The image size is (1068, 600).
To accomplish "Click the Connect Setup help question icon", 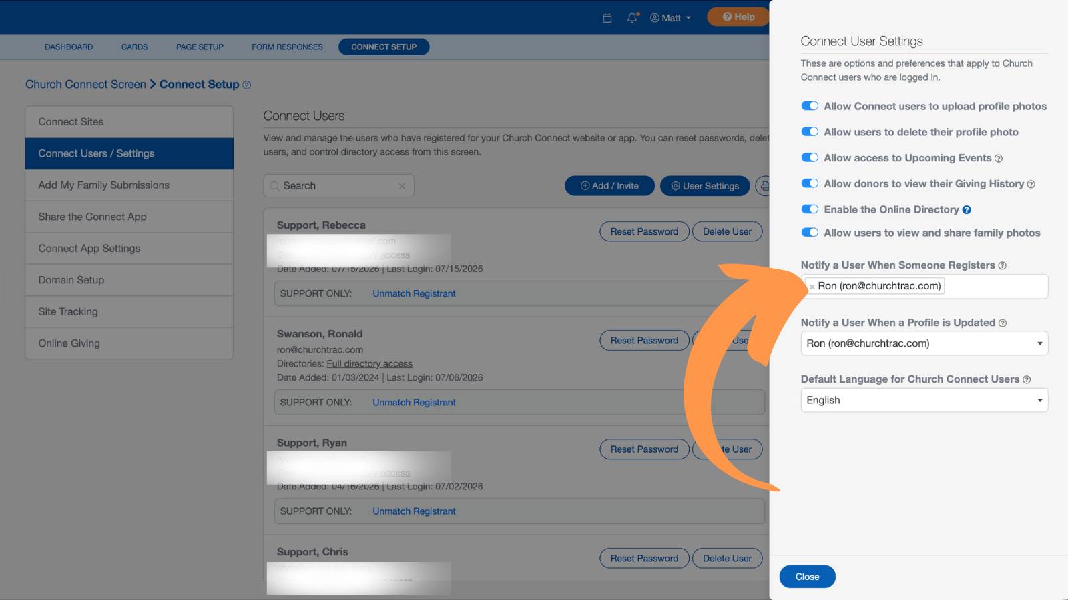I will [247, 85].
